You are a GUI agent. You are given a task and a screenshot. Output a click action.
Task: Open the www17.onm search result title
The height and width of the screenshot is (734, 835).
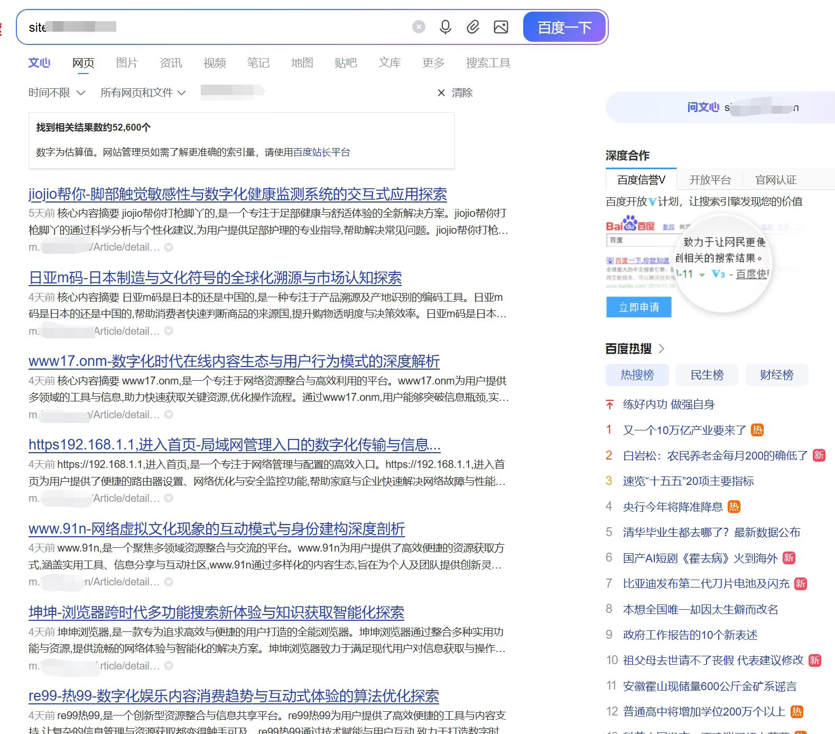pos(234,361)
